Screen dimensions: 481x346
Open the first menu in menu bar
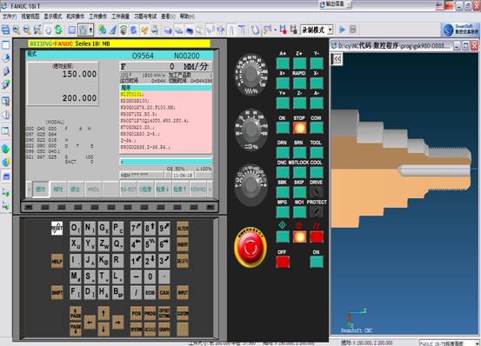pos(10,17)
